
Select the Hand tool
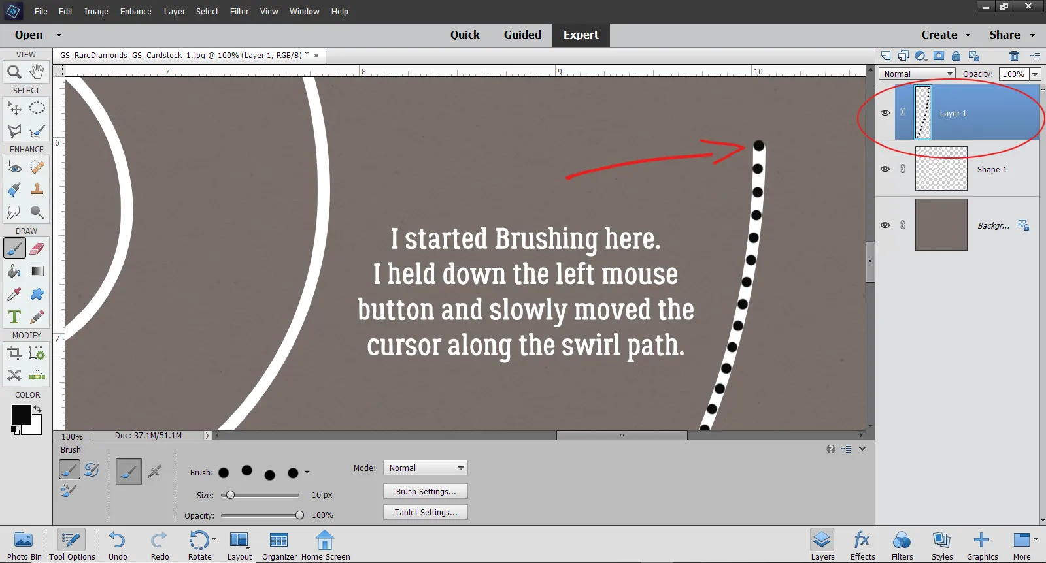[x=37, y=71]
